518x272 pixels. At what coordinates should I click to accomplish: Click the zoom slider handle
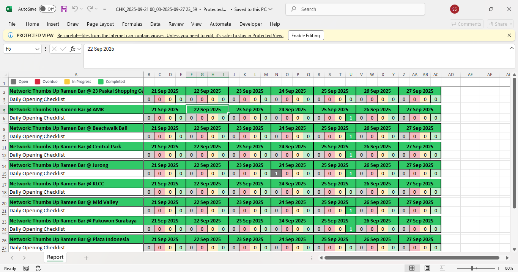tap(472, 268)
